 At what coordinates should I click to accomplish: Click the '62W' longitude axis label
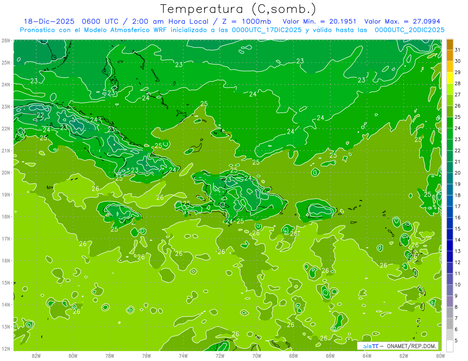pos(404,356)
